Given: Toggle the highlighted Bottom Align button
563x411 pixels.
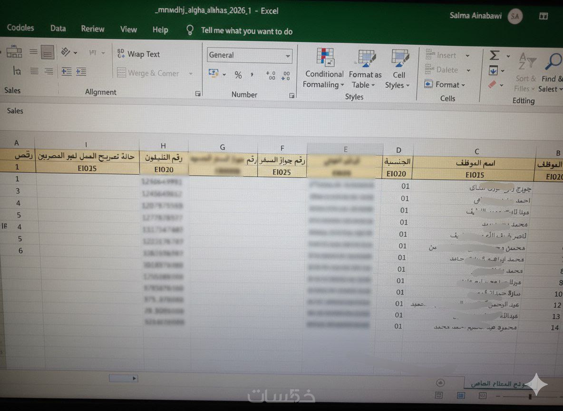Looking at the screenshot, I should click(x=48, y=52).
